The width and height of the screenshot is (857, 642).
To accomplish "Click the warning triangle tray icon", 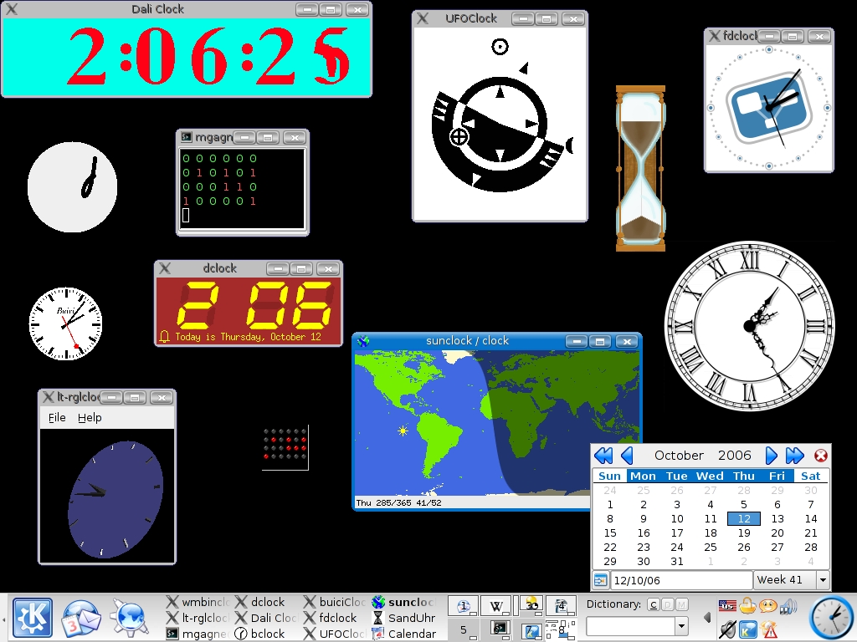I will [x=768, y=629].
